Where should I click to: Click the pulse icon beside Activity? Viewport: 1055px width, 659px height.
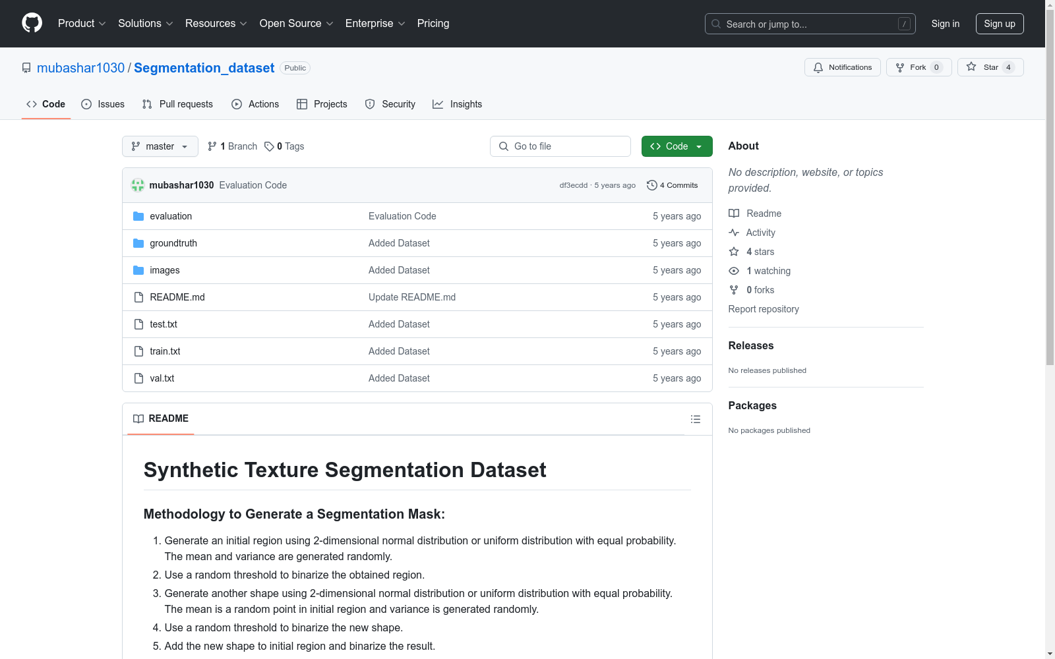click(x=734, y=233)
